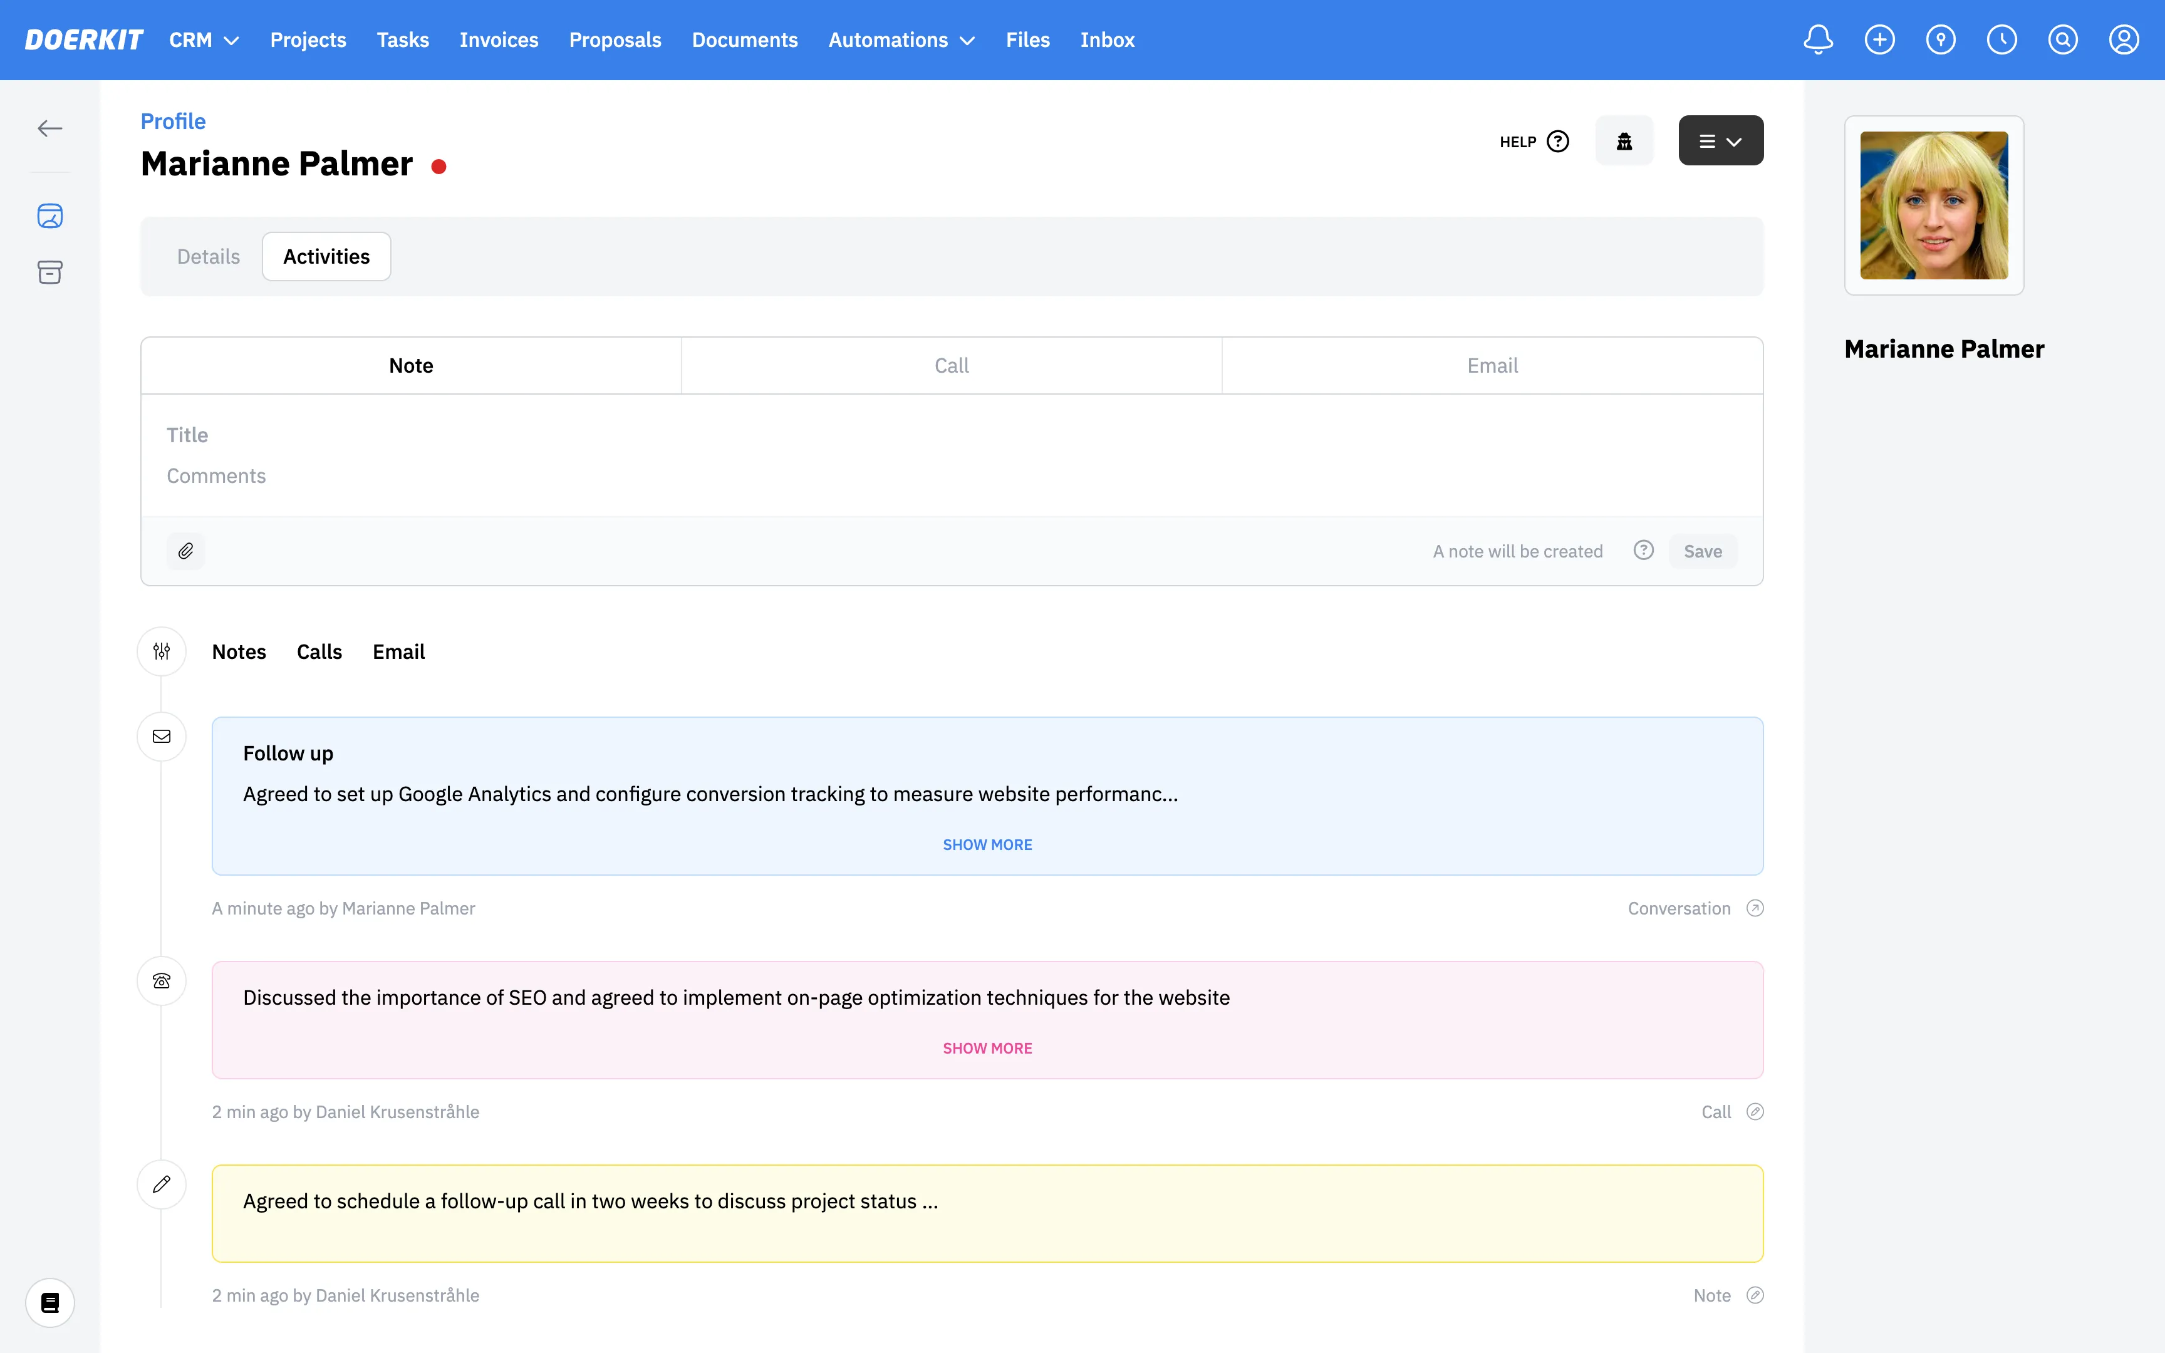The image size is (2165, 1353).
Task: Toggle the Notes activity filter
Action: pyautogui.click(x=239, y=652)
